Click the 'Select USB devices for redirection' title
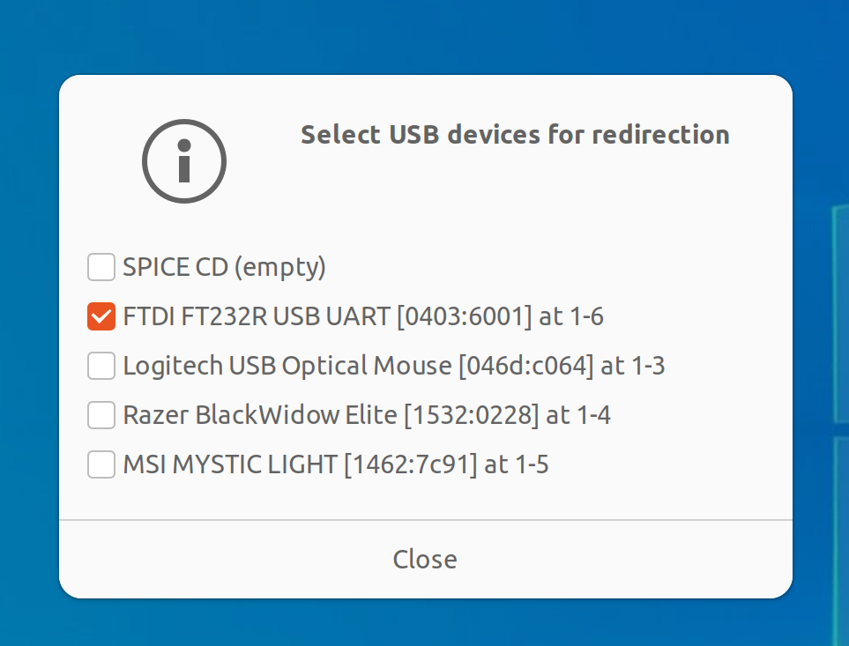This screenshot has width=849, height=646. pyautogui.click(x=515, y=135)
